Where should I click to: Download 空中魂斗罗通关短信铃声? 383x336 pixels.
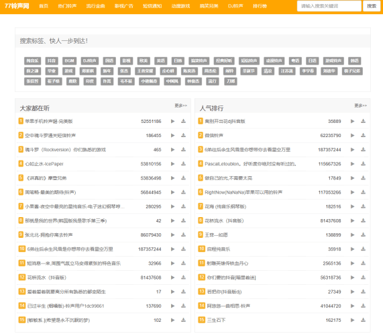183,135
